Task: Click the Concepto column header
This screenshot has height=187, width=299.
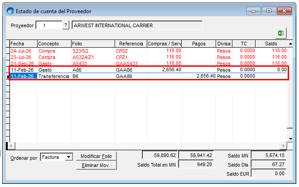Action: (54, 44)
